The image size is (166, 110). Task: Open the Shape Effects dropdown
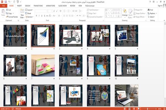click(x=139, y=17)
